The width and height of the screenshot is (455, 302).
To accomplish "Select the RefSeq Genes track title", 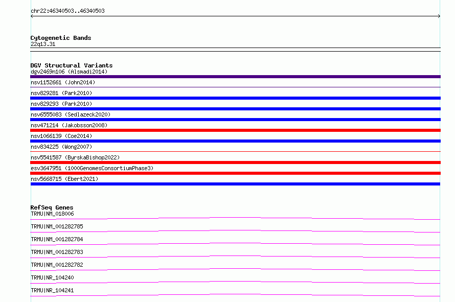I will click(52, 207).
